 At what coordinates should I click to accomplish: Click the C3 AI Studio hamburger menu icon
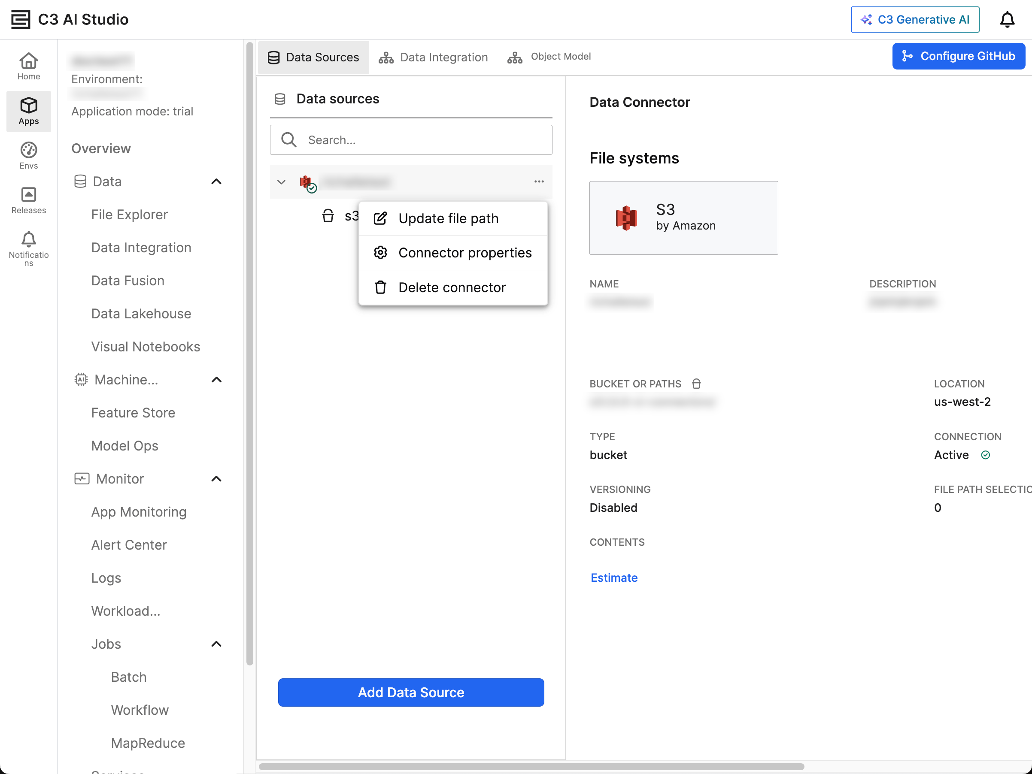[x=20, y=20]
